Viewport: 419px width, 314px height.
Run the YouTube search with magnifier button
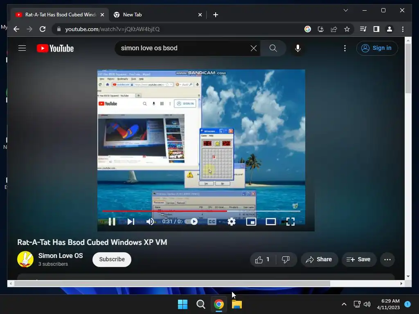coord(273,48)
